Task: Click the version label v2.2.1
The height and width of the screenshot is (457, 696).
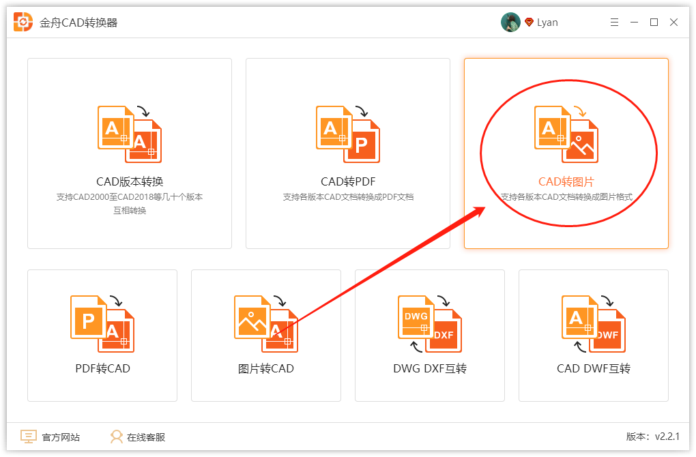Action: (x=650, y=437)
